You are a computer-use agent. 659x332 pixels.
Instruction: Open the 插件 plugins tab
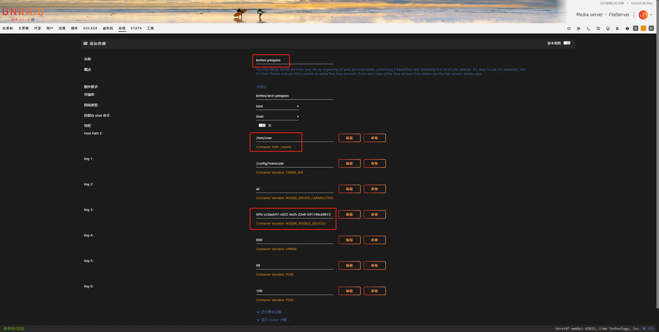tap(74, 28)
